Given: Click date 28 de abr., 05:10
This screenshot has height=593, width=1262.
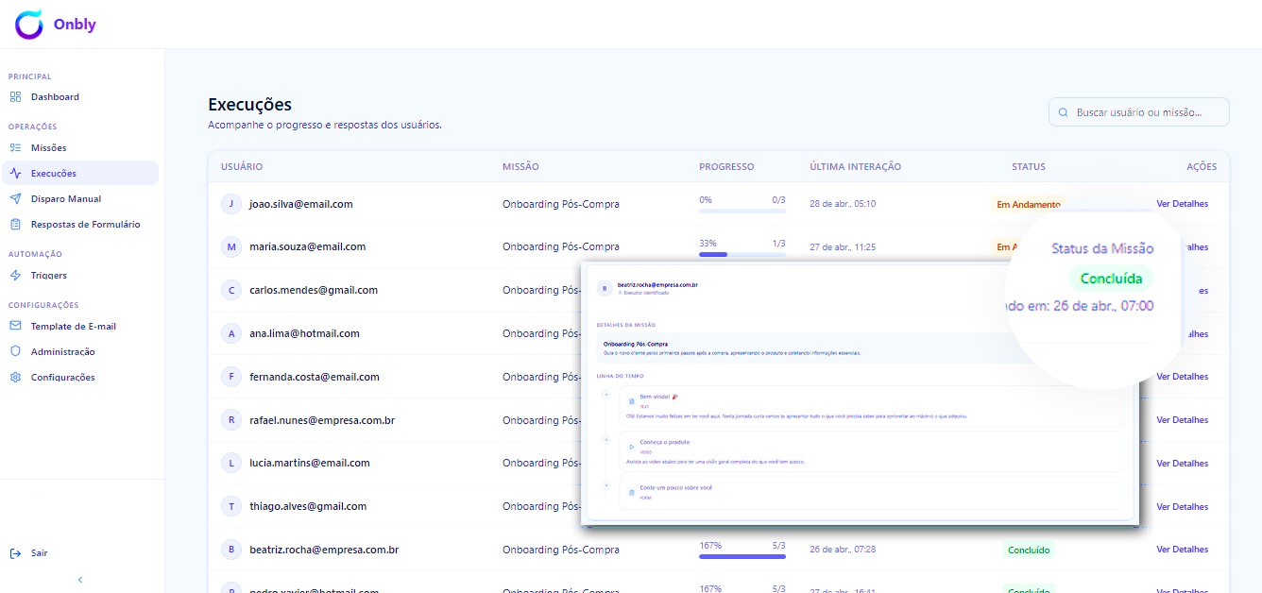Looking at the screenshot, I should (x=843, y=204).
